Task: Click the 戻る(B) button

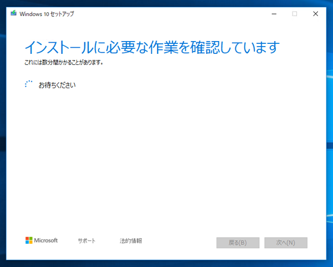Action: click(x=238, y=243)
